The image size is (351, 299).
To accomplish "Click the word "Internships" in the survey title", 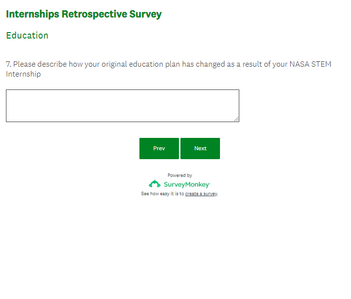I will [x=32, y=14].
